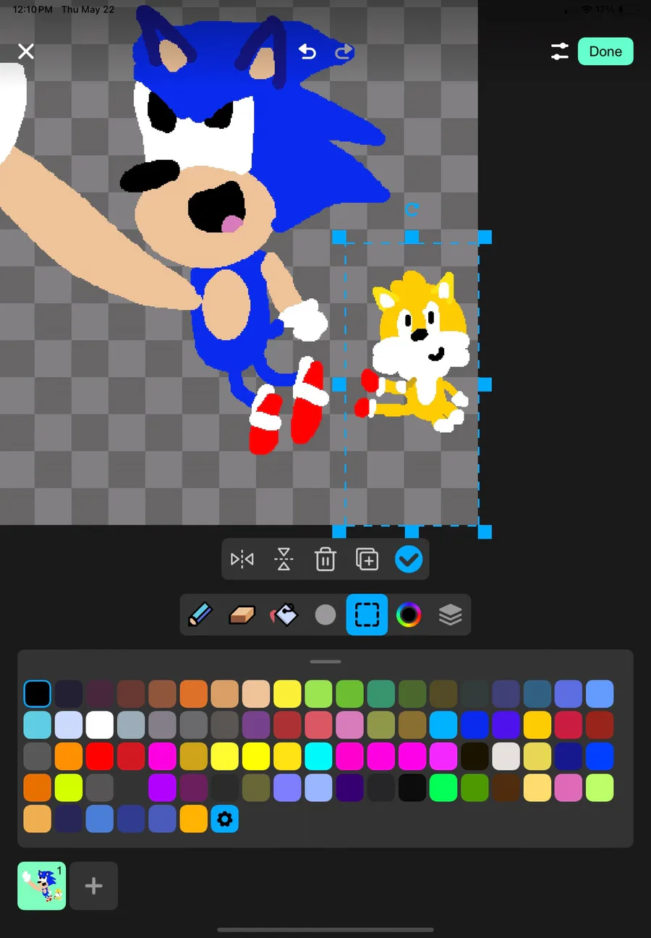The width and height of the screenshot is (651, 938).
Task: Redo the undone action
Action: click(344, 51)
